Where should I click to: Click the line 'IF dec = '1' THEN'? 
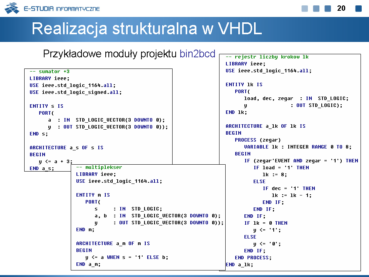click(289, 189)
